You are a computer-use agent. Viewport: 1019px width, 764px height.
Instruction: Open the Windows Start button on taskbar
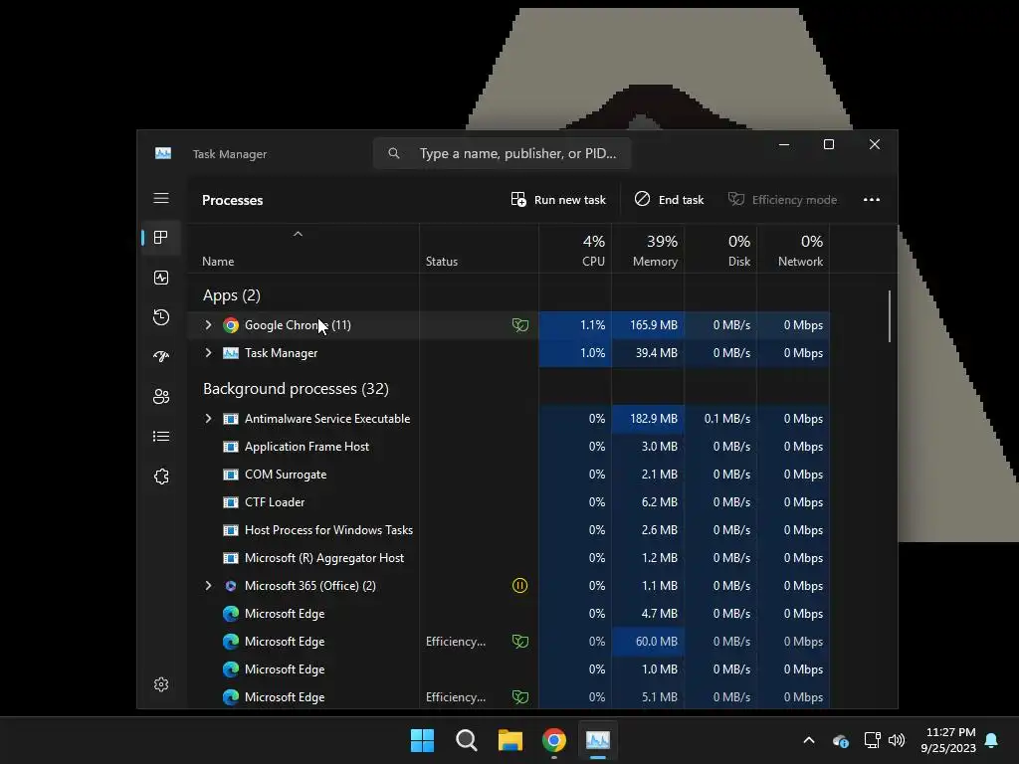[x=422, y=740]
